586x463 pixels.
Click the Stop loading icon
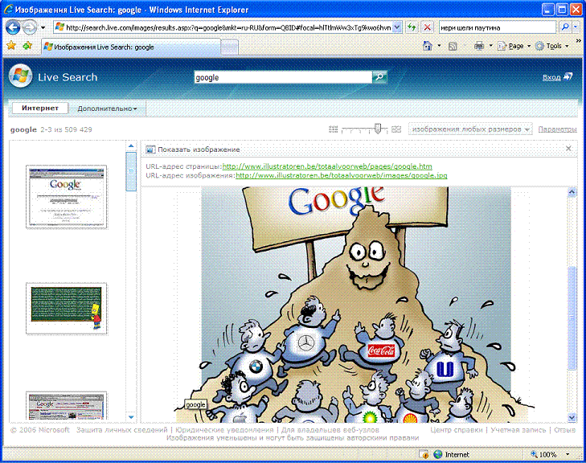427,27
